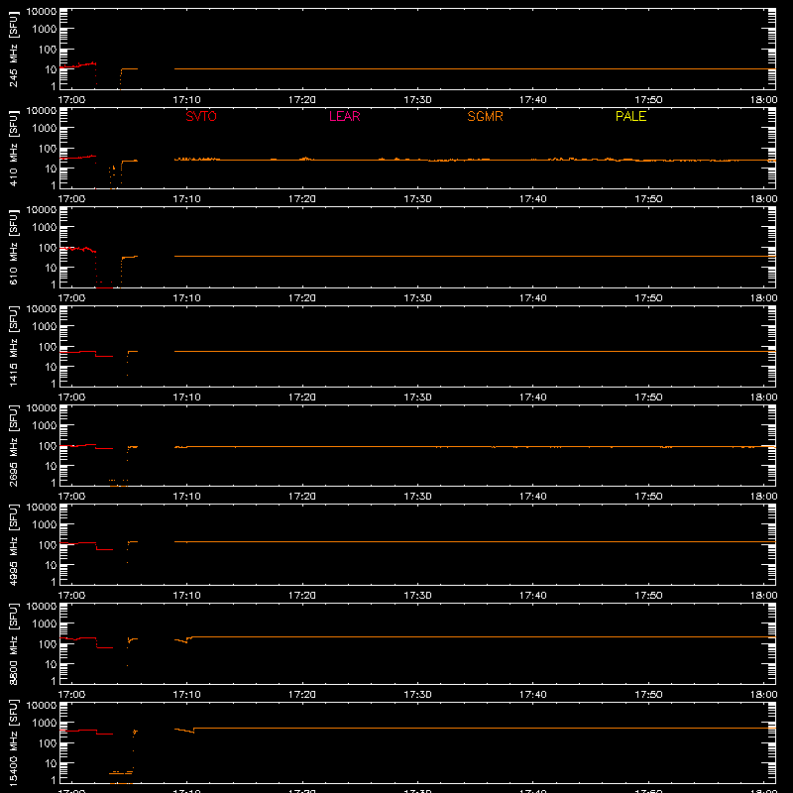This screenshot has height=793, width=793.
Task: Click the red SVTO station label
Action: (x=201, y=116)
